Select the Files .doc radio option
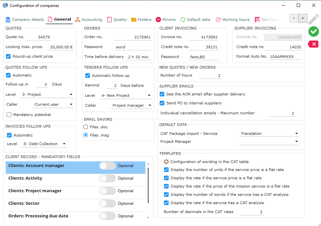Image resolution: width=321 pixels, height=226 pixels. point(86,127)
